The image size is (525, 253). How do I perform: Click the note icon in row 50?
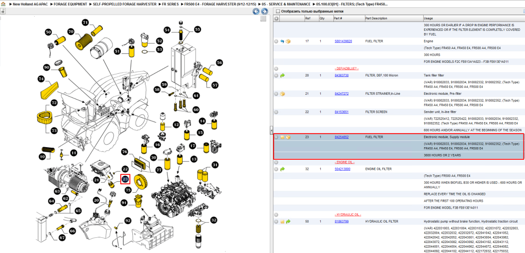pyautogui.click(x=282, y=221)
